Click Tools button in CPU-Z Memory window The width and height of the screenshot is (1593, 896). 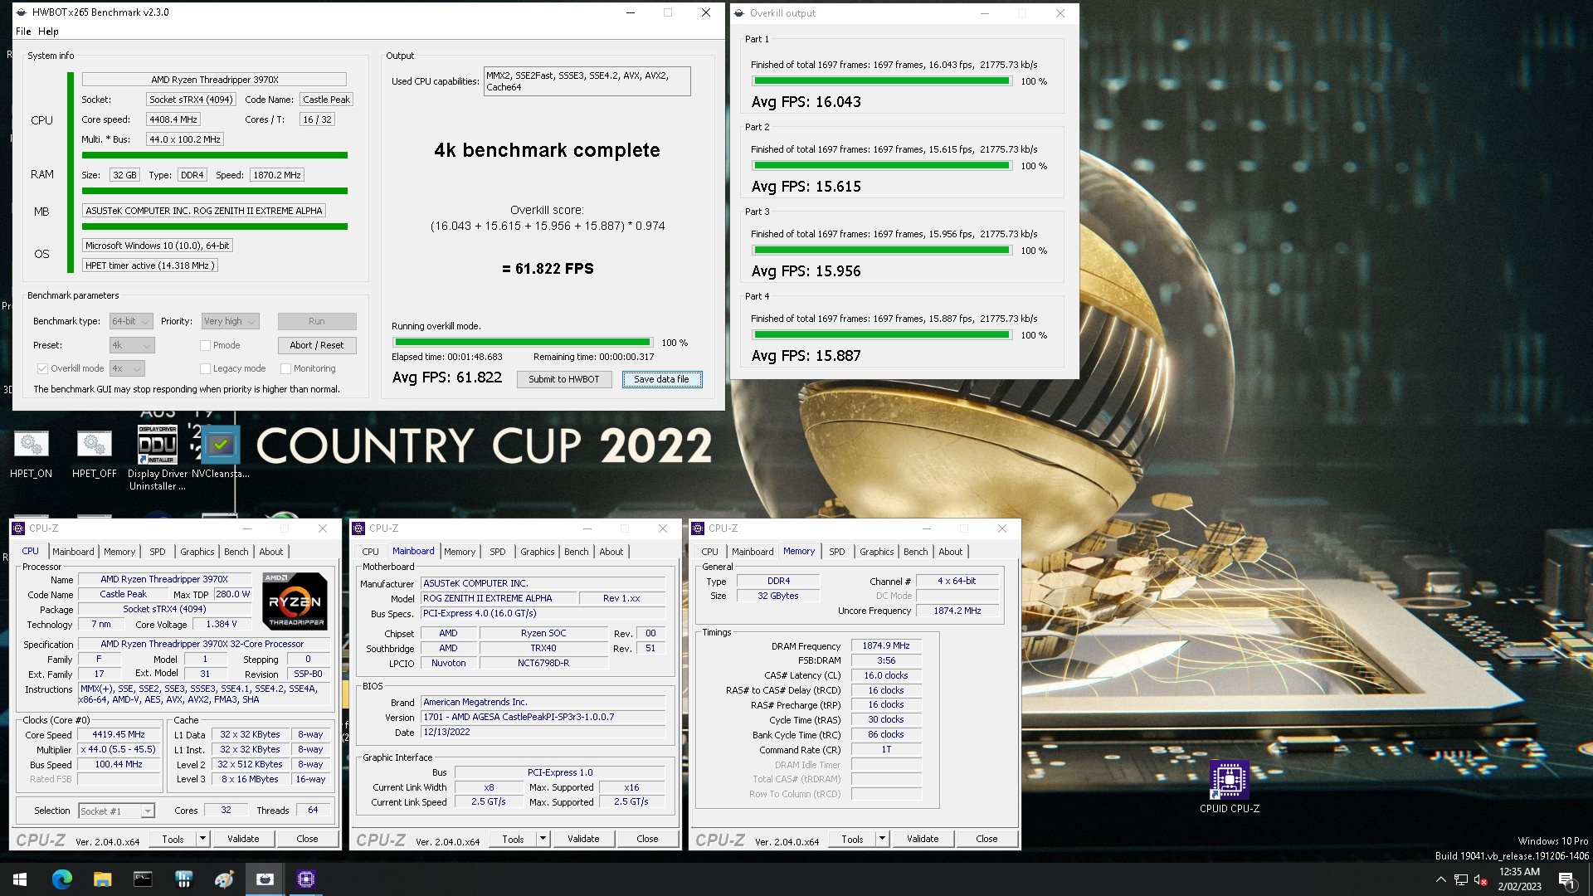click(x=852, y=839)
